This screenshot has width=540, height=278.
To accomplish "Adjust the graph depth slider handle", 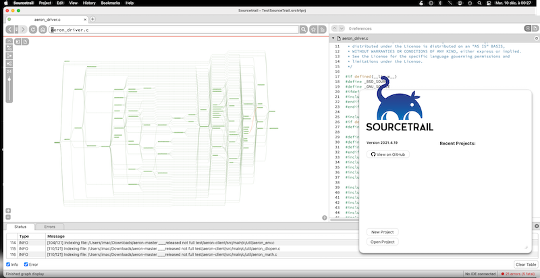I will coord(9,80).
